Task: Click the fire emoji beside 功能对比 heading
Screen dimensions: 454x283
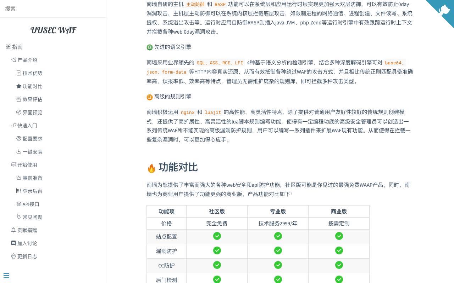Action: [x=151, y=168]
